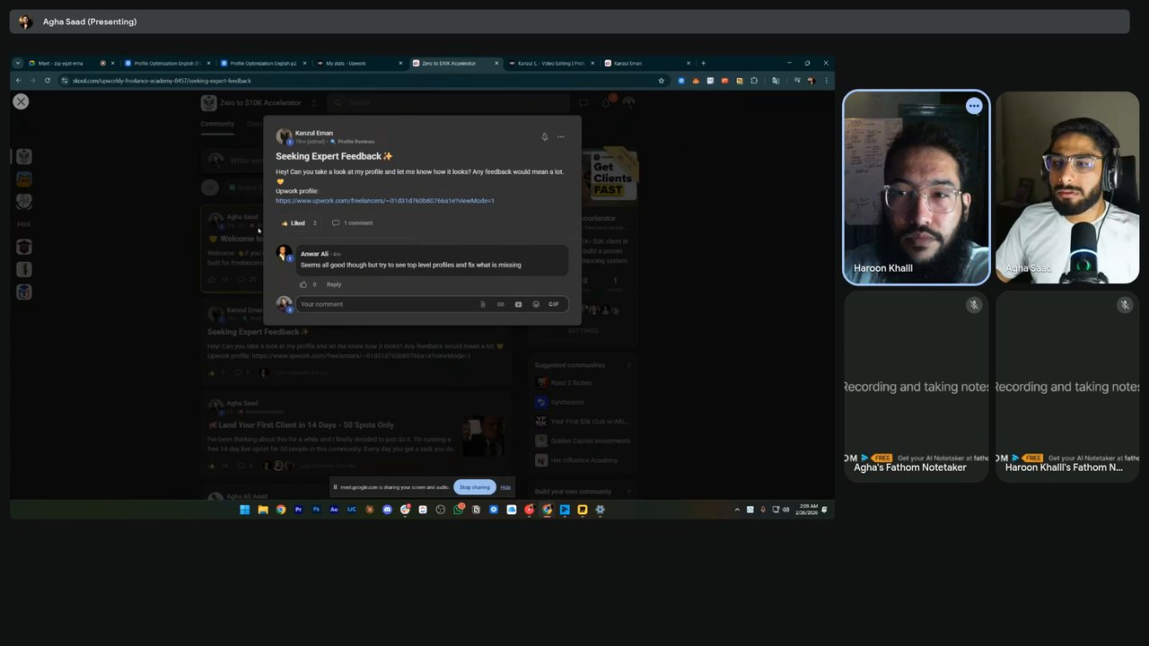Switch to Profile Optimization English p2 tab
This screenshot has width=1149, height=646.
264,64
